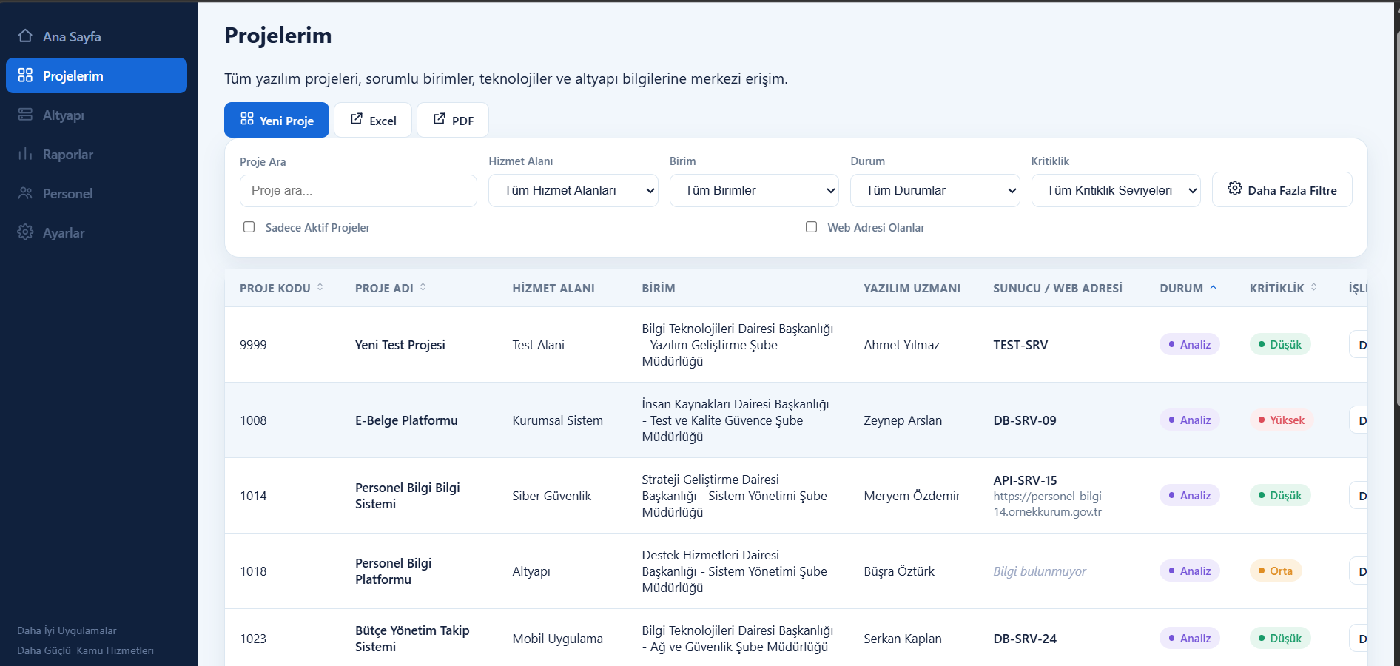
Task: Enable Sadece Aktif Projeler checkbox
Action: [249, 227]
